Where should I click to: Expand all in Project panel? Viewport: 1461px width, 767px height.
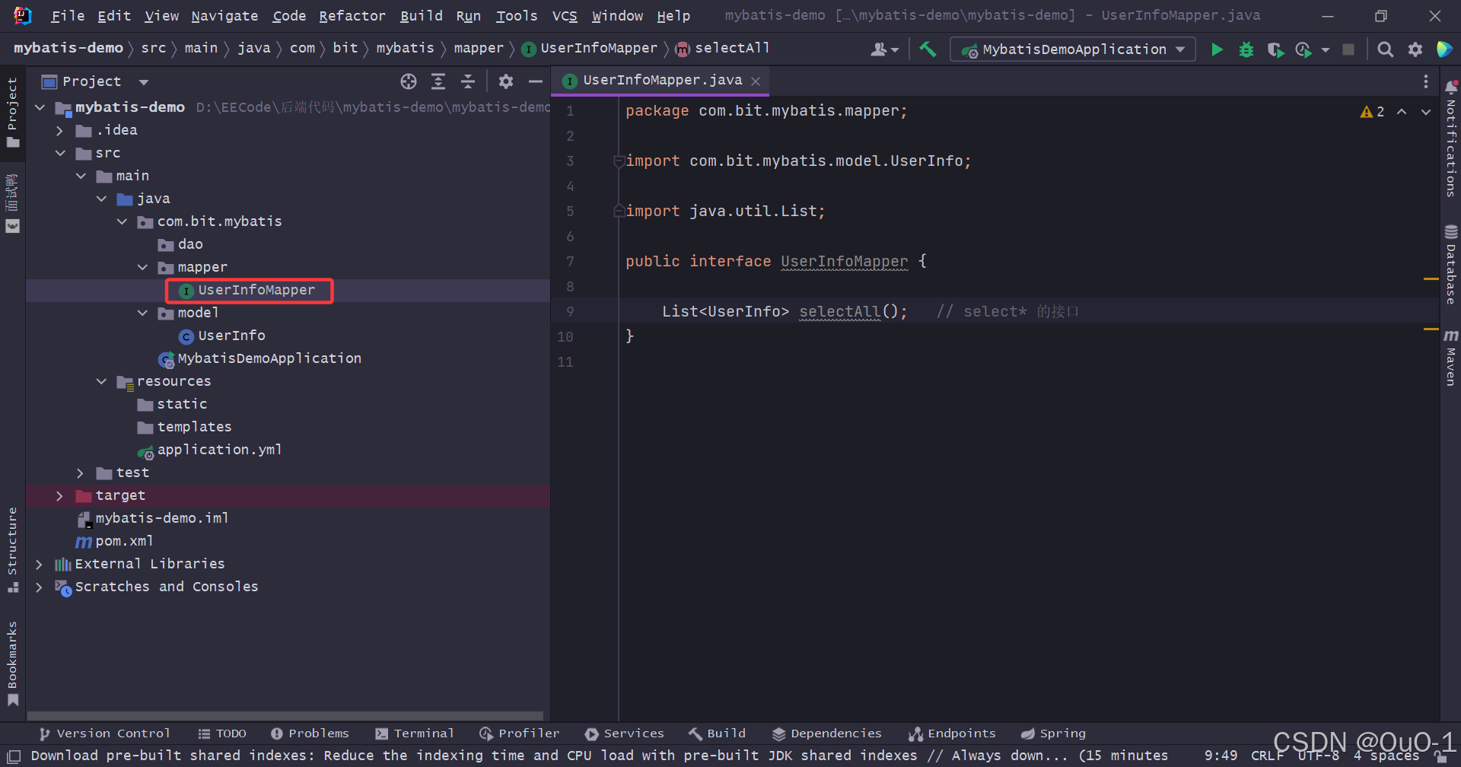click(x=438, y=81)
